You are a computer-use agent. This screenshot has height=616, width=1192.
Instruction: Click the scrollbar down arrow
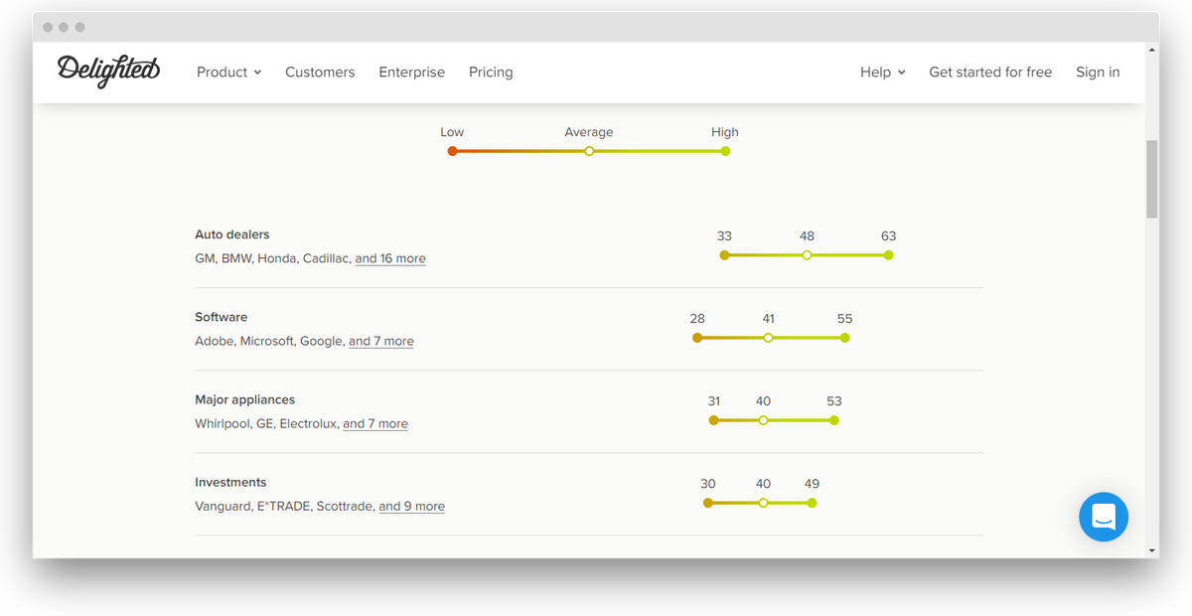pyautogui.click(x=1151, y=550)
